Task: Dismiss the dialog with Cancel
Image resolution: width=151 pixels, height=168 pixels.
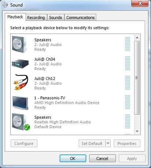Action: point(102,159)
